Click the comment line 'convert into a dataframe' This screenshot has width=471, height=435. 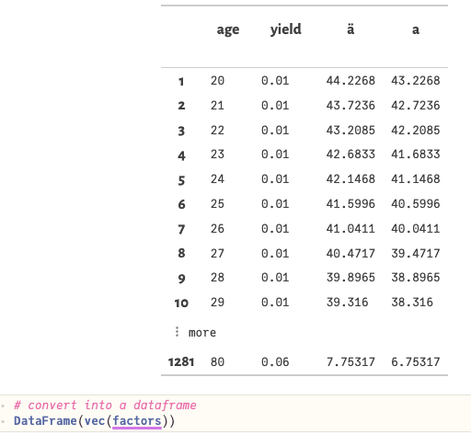105,406
